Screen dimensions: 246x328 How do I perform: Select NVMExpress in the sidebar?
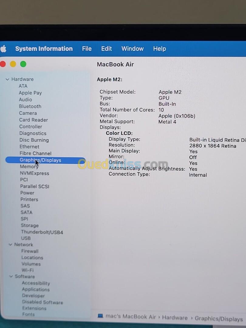(x=35, y=173)
